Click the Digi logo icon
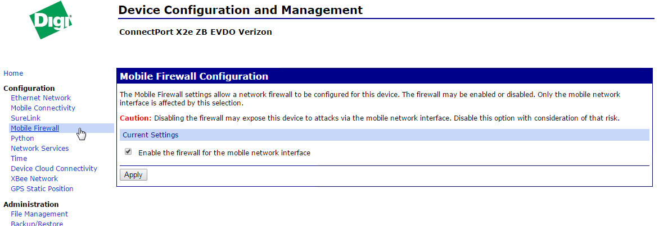 [50, 21]
